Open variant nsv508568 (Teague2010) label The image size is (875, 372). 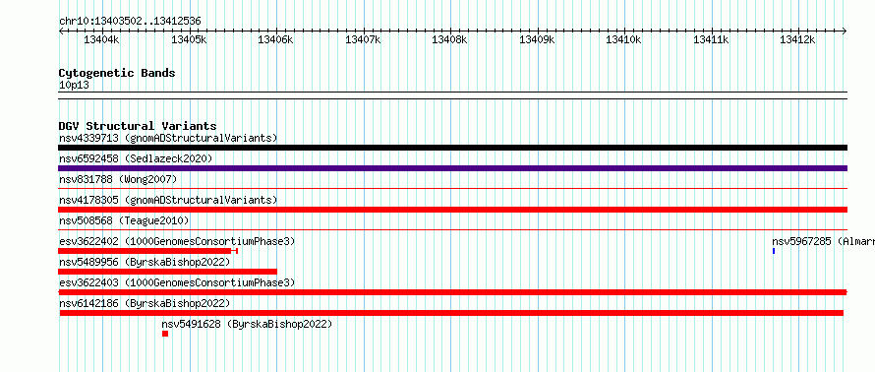coord(124,220)
